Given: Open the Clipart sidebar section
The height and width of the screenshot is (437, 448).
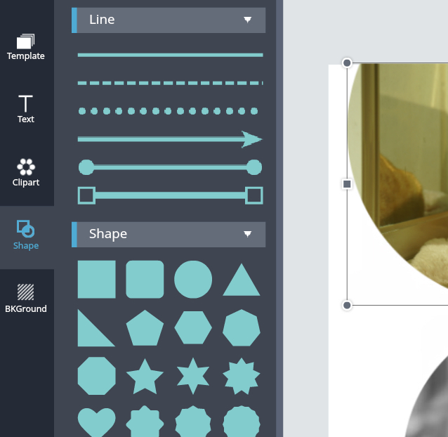Looking at the screenshot, I should coord(26,172).
